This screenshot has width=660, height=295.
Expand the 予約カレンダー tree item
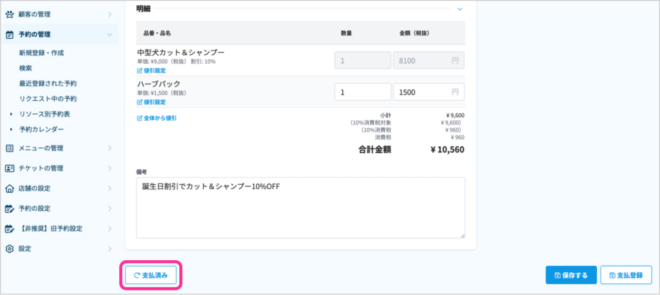11,129
